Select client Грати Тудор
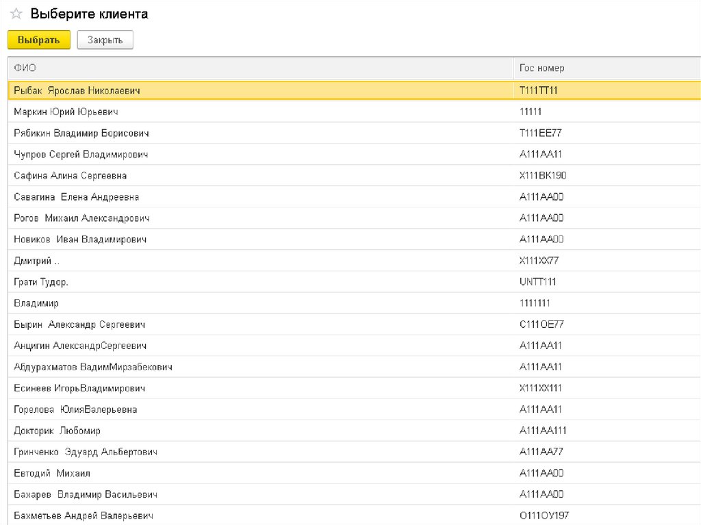Image resolution: width=701 pixels, height=525 pixels. (x=41, y=282)
